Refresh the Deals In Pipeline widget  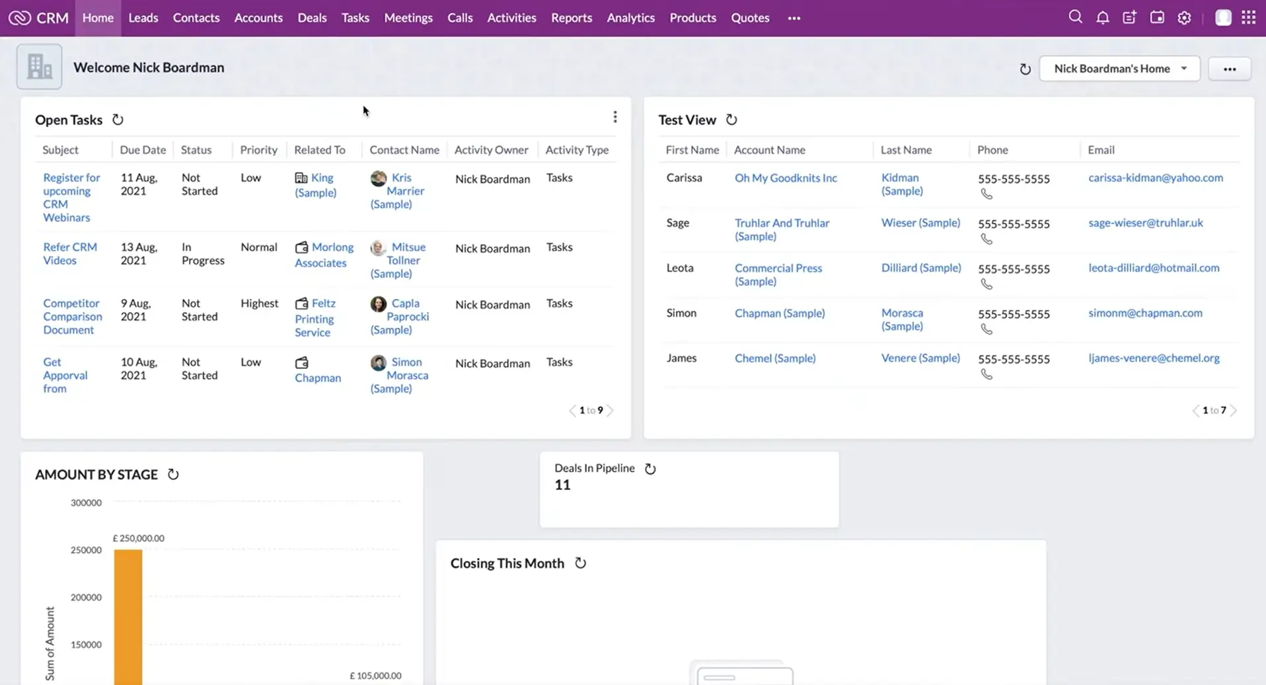pos(650,469)
